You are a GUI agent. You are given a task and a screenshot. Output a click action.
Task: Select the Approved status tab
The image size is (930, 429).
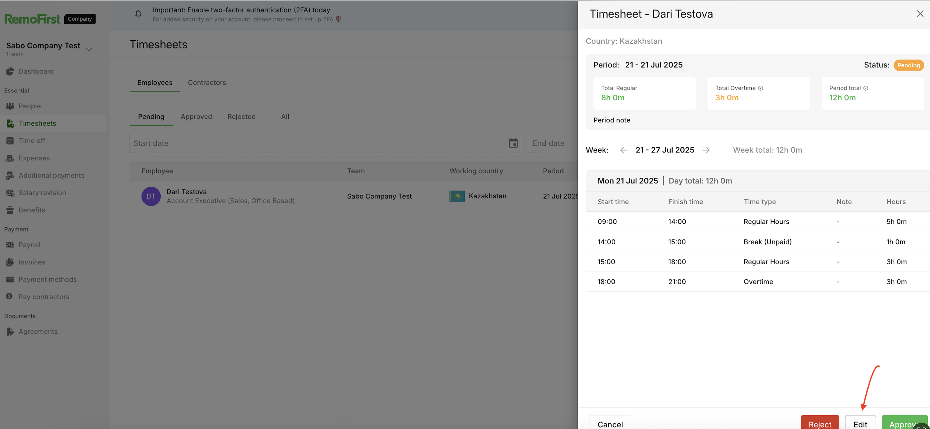[196, 117]
